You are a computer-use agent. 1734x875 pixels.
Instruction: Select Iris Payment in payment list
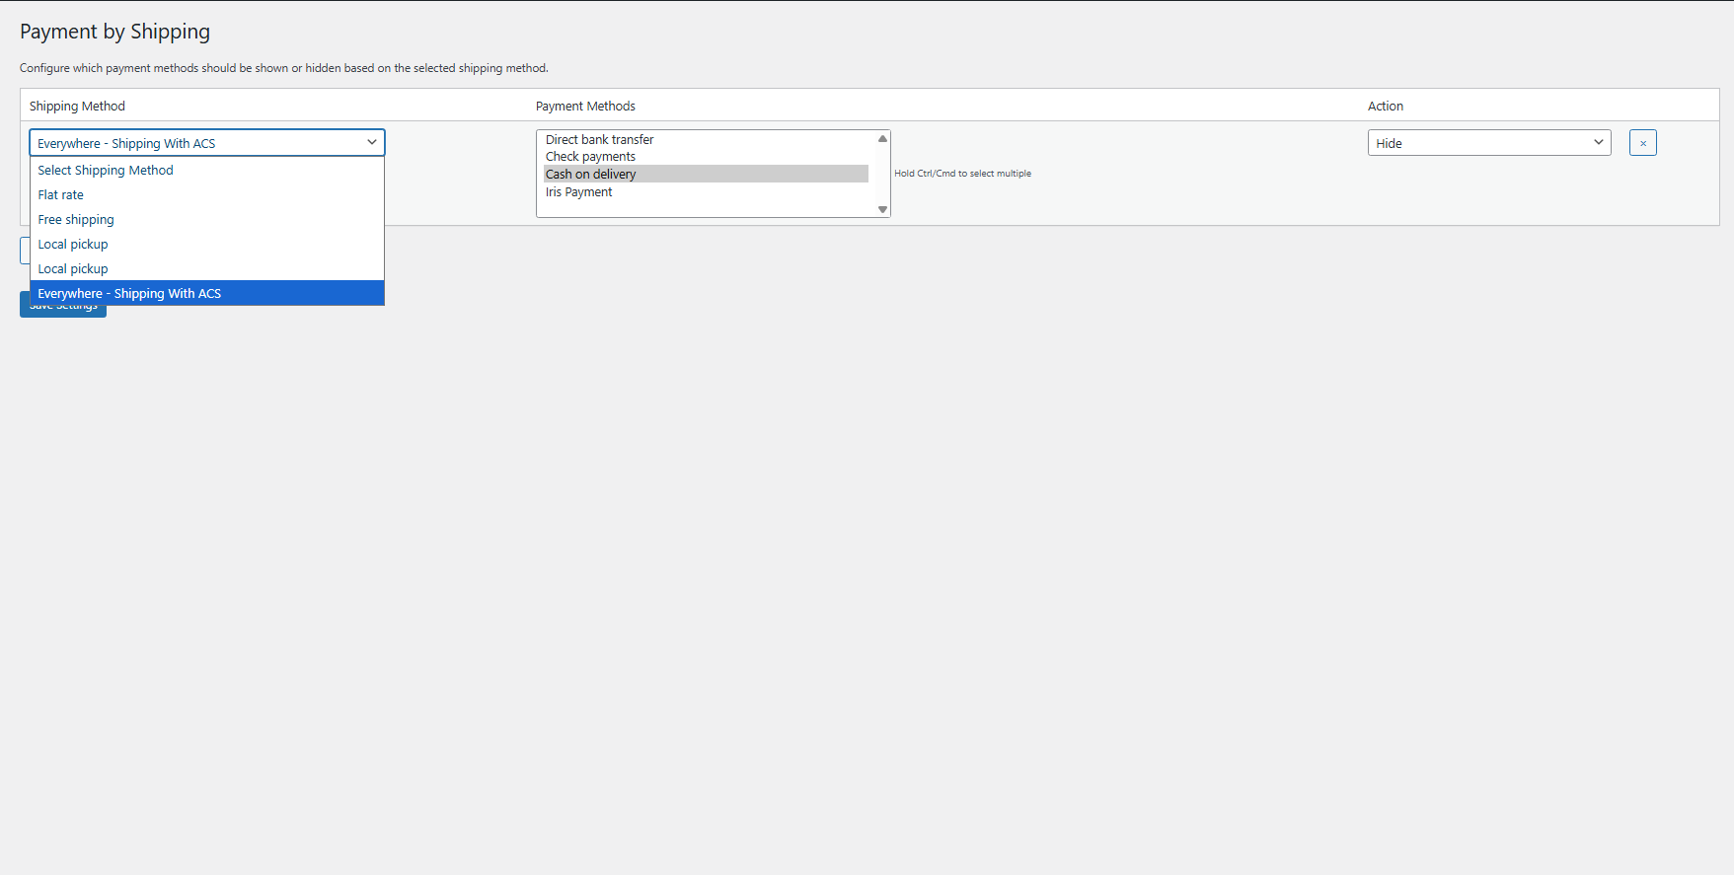pos(578,192)
